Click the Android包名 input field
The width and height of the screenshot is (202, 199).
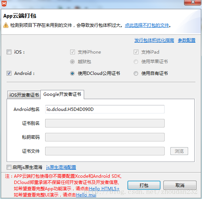pos(105,109)
